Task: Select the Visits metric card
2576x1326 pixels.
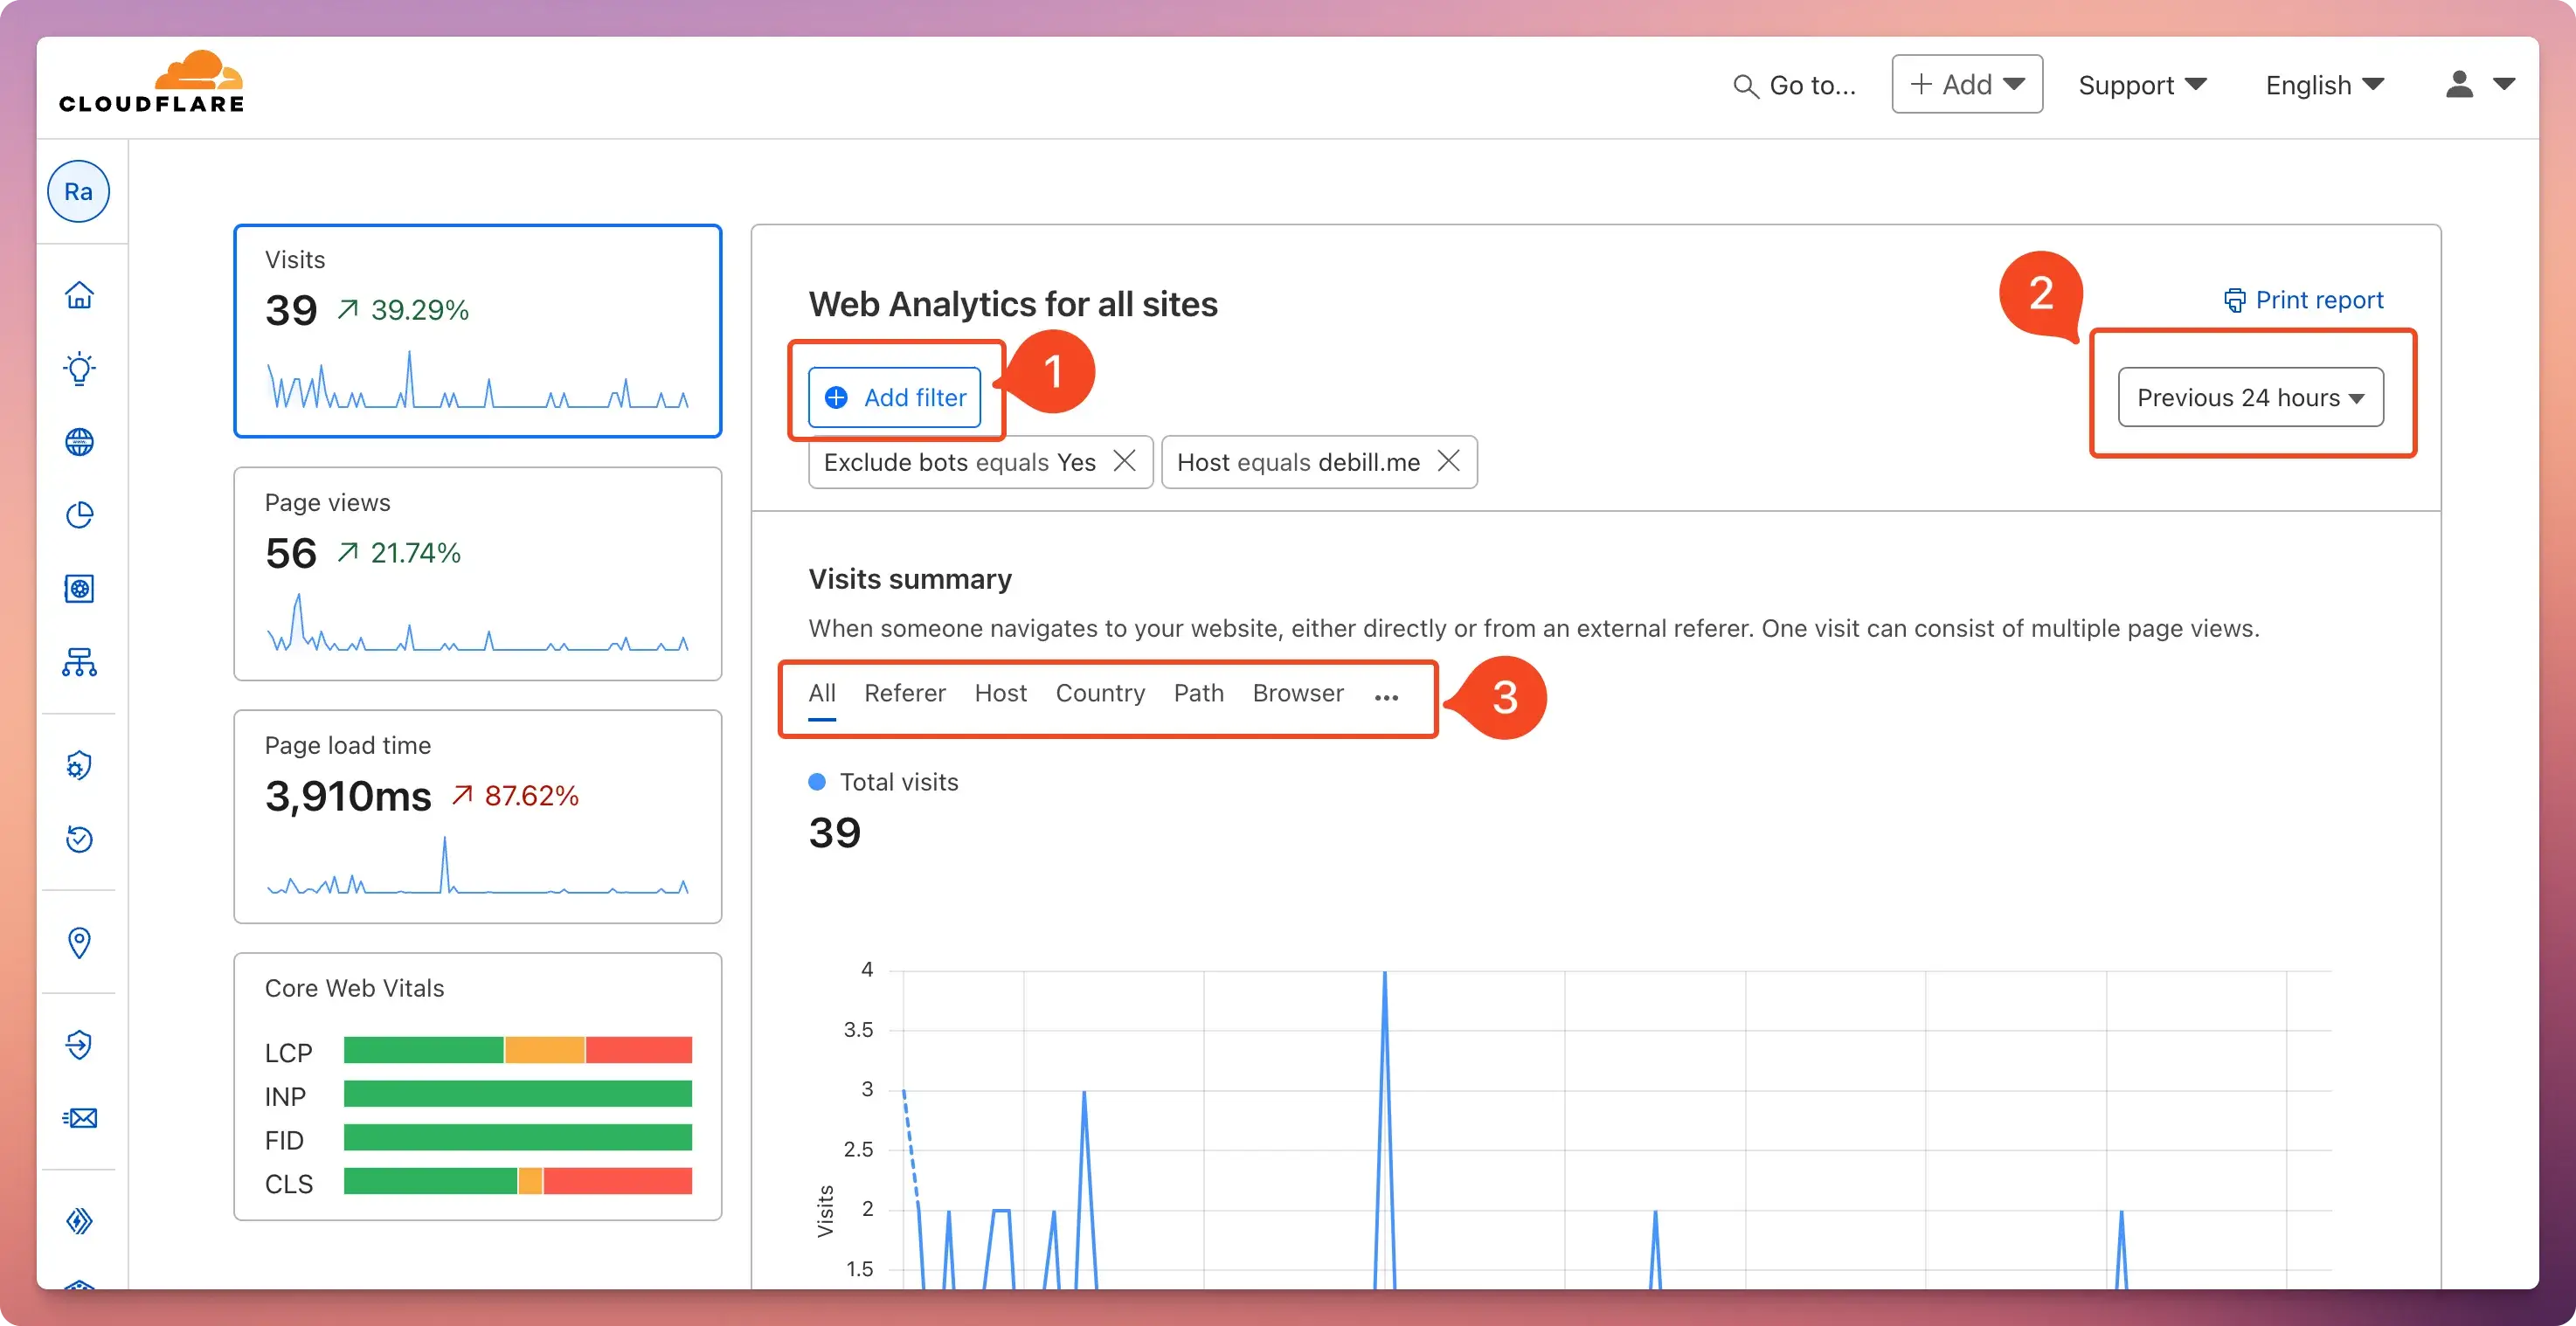Action: point(477,331)
